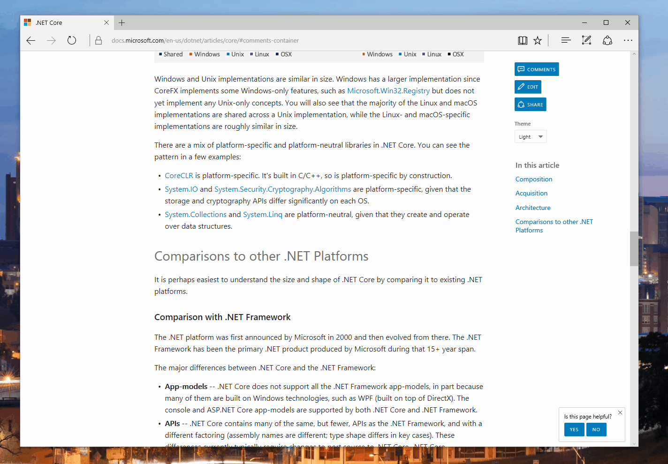Viewport: 668px width, 464px height.
Task: Click the forward navigation arrow
Action: [51, 41]
